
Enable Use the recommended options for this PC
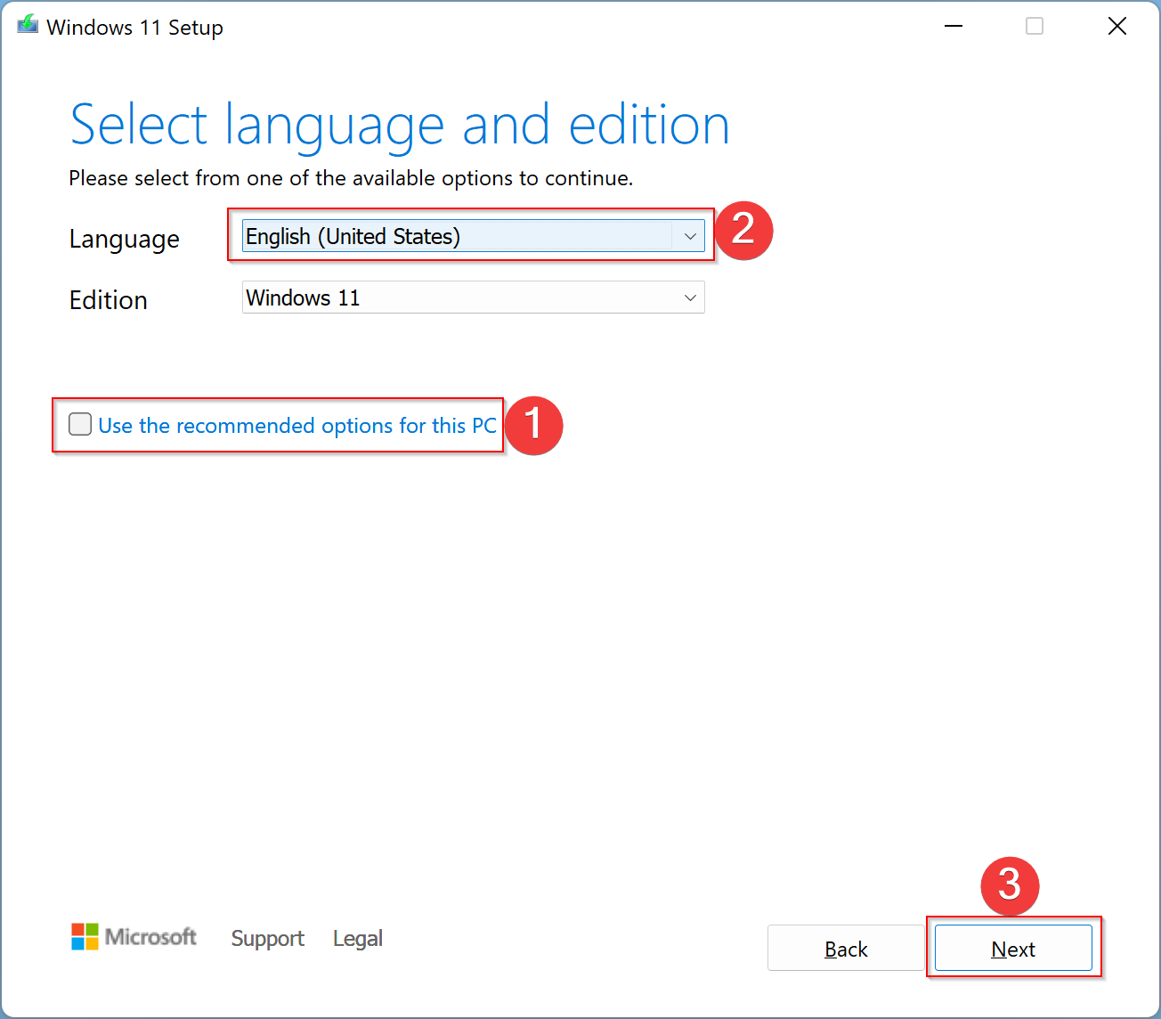(80, 424)
